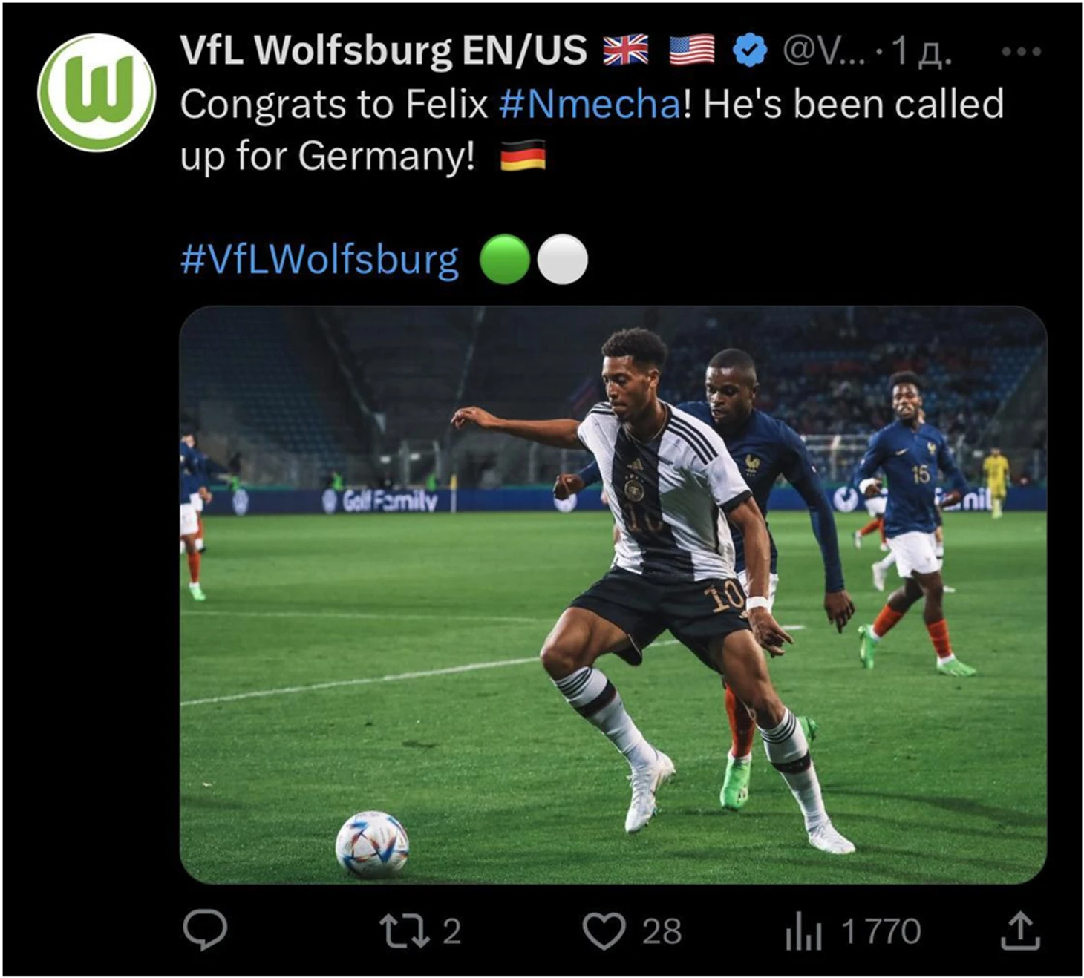Click the German flag emoji in tweet

(x=523, y=157)
